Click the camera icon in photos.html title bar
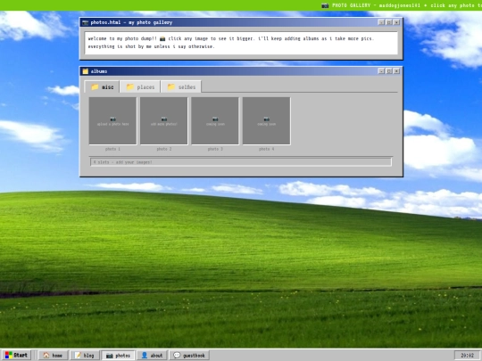The image size is (482, 361). point(86,22)
